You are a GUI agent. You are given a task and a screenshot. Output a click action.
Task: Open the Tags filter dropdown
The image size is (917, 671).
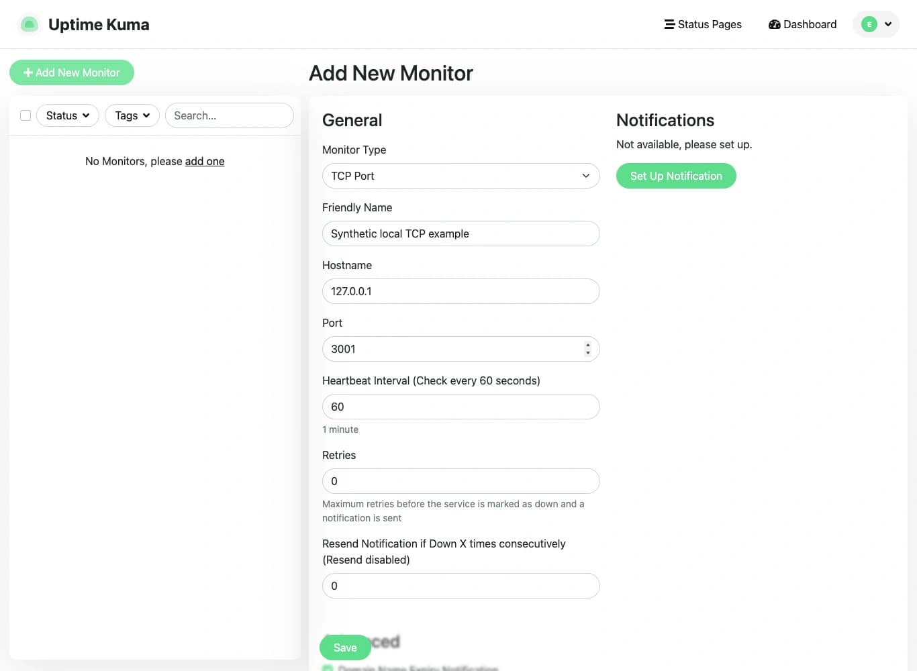pos(132,115)
